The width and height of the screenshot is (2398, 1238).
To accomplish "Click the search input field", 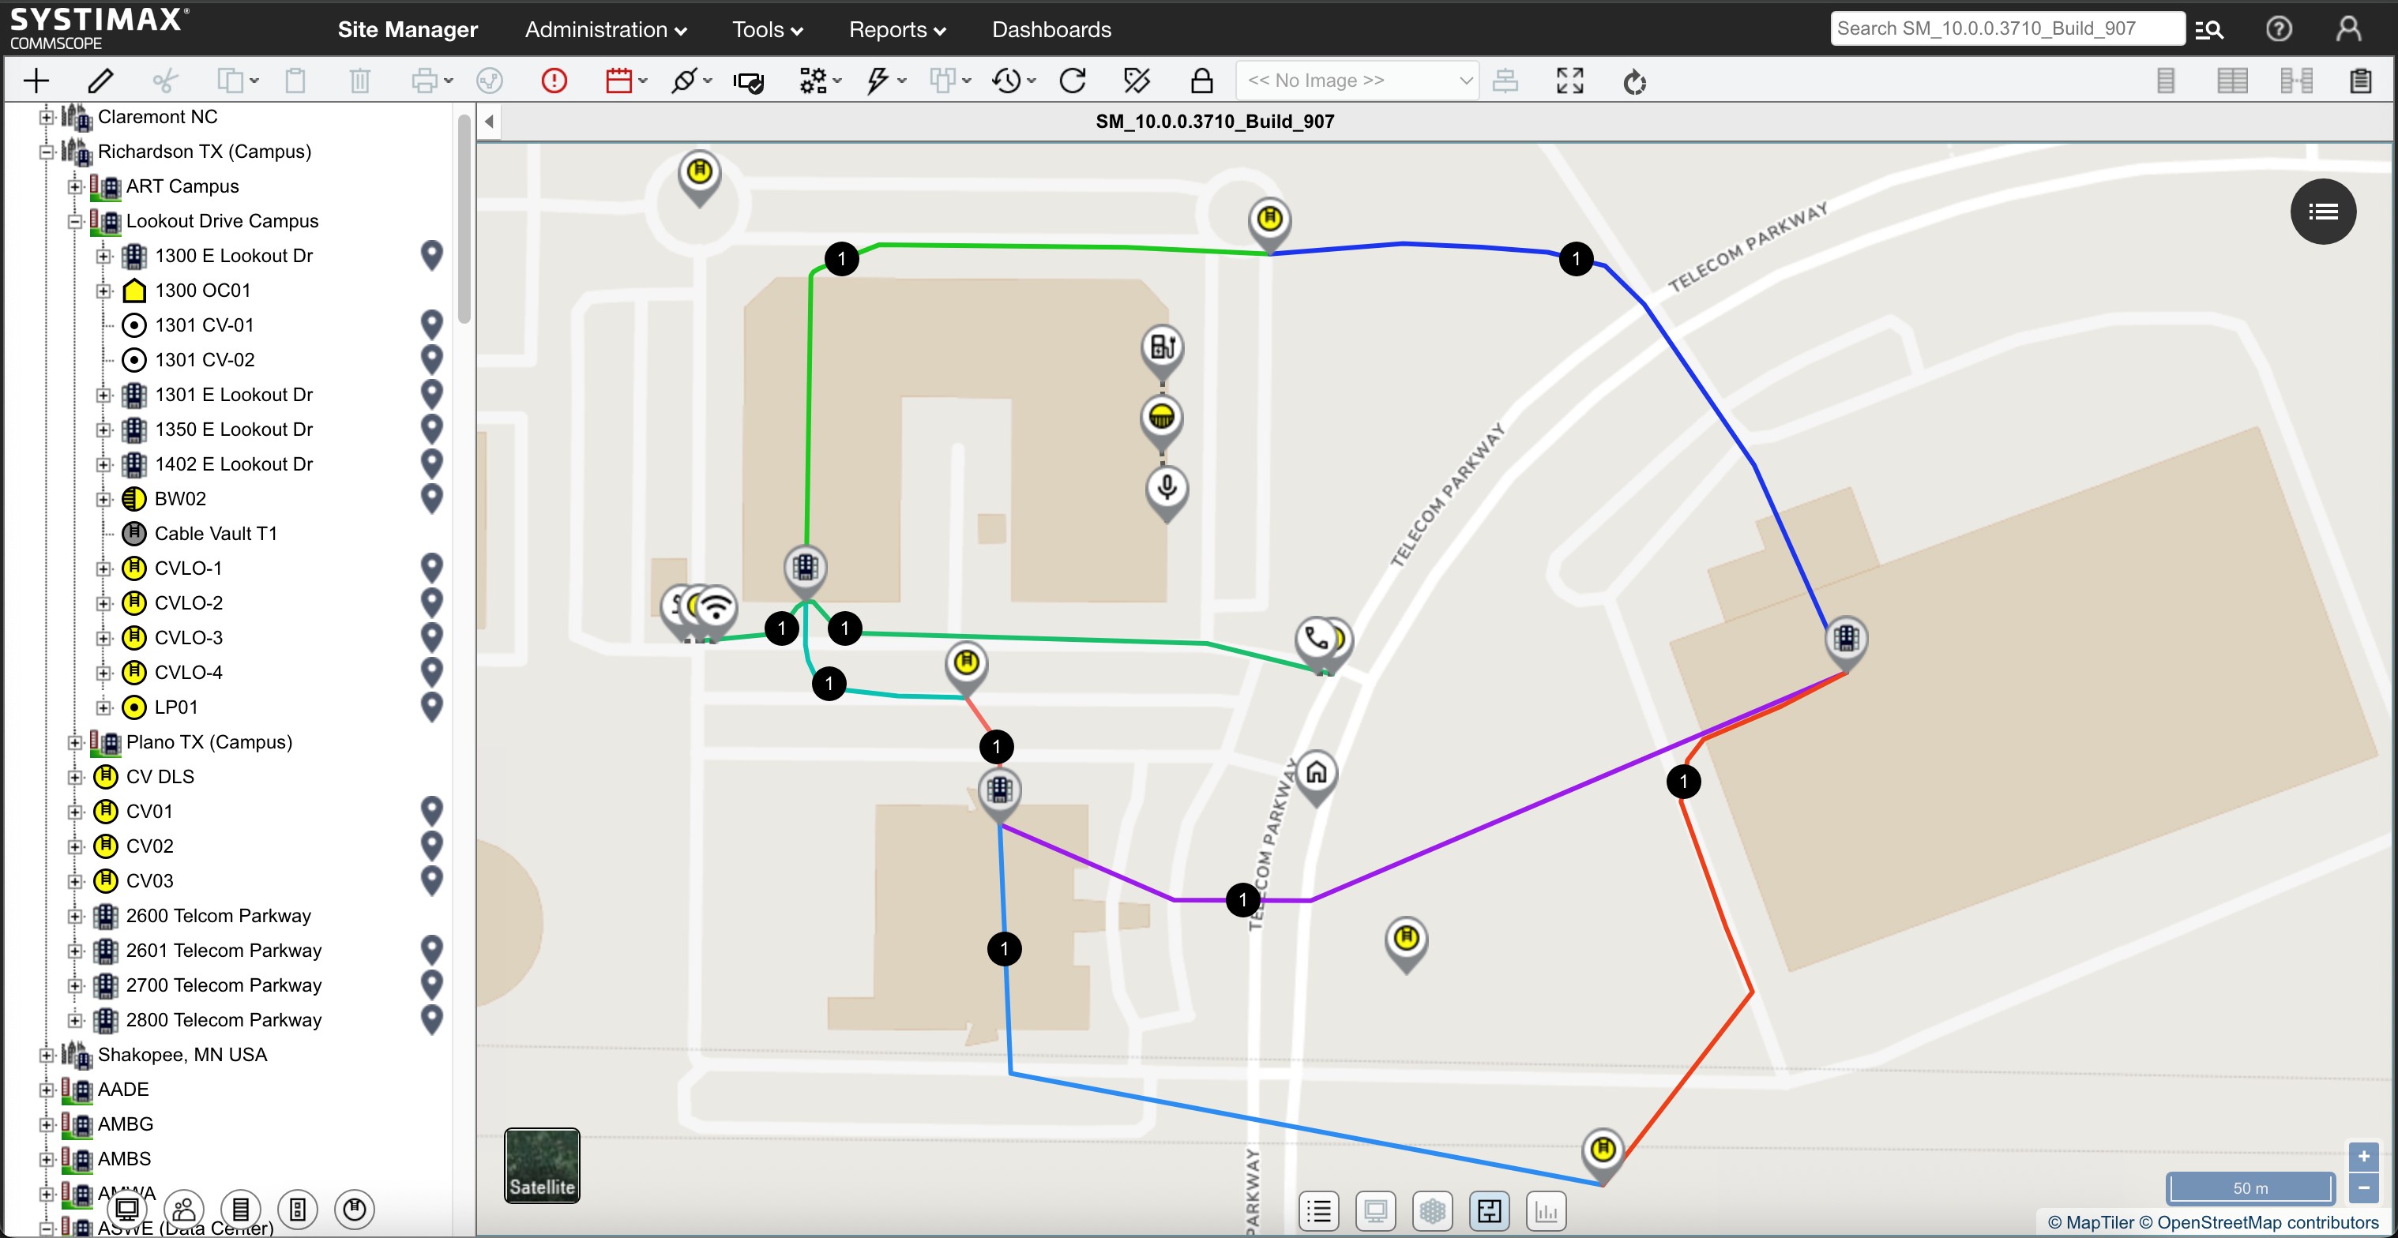I will pos(2006,29).
